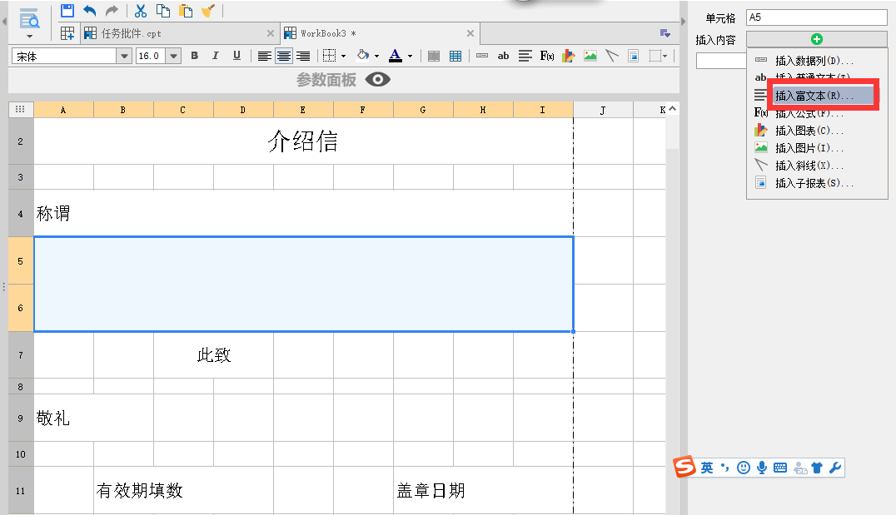Viewport: 896px width, 515px height.
Task: Click toolbar insert data column icon
Action: [482, 56]
